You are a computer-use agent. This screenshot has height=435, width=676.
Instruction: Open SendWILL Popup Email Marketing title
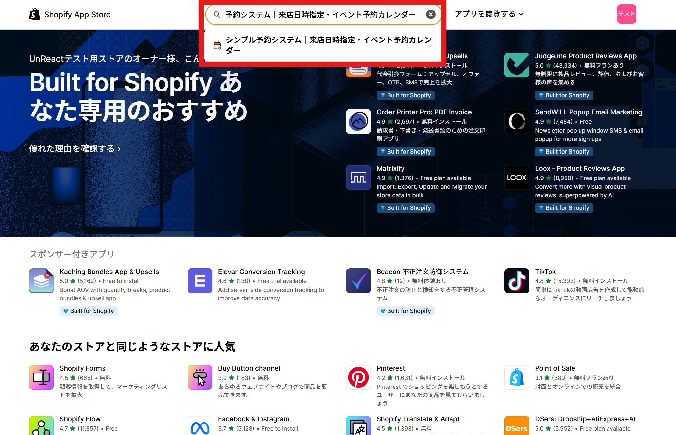[x=588, y=112]
